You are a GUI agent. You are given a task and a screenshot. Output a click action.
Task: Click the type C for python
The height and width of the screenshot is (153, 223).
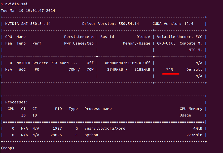tap(77, 135)
